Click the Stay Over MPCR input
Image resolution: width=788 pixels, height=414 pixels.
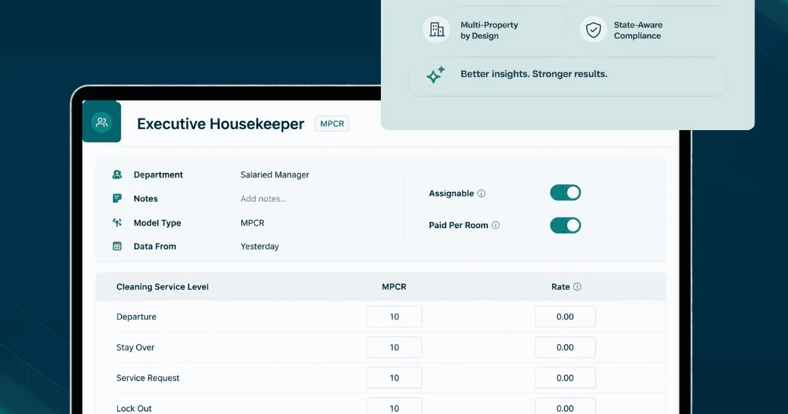(x=394, y=348)
